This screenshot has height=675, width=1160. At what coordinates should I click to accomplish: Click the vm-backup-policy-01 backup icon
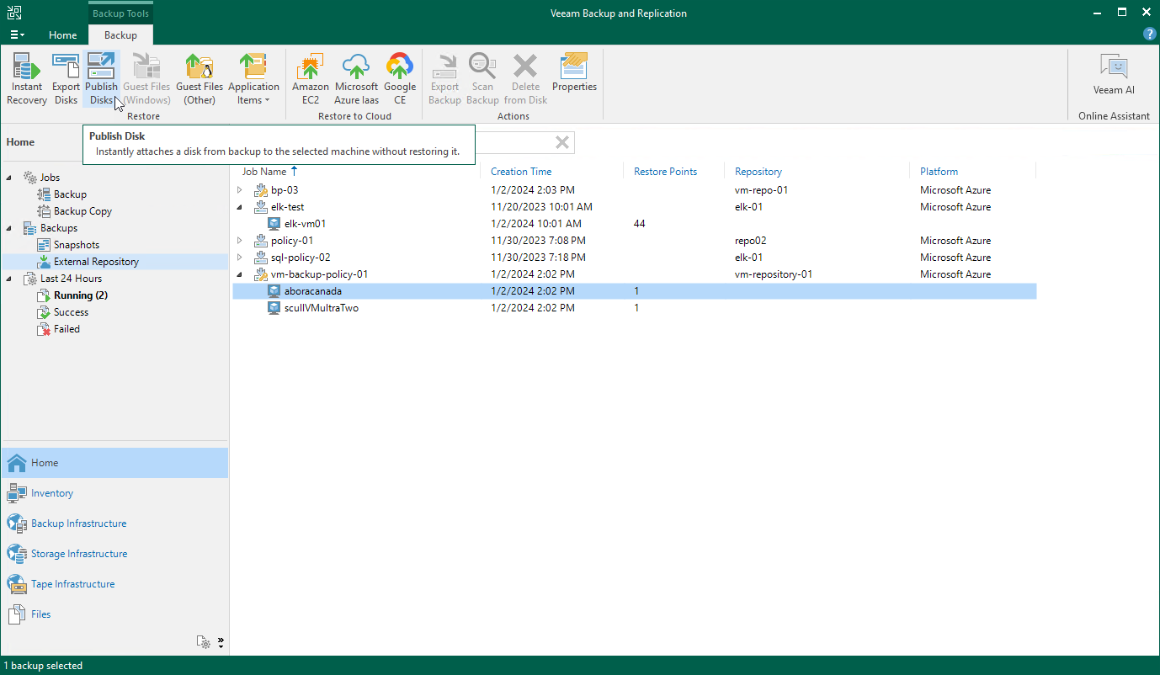[261, 274]
